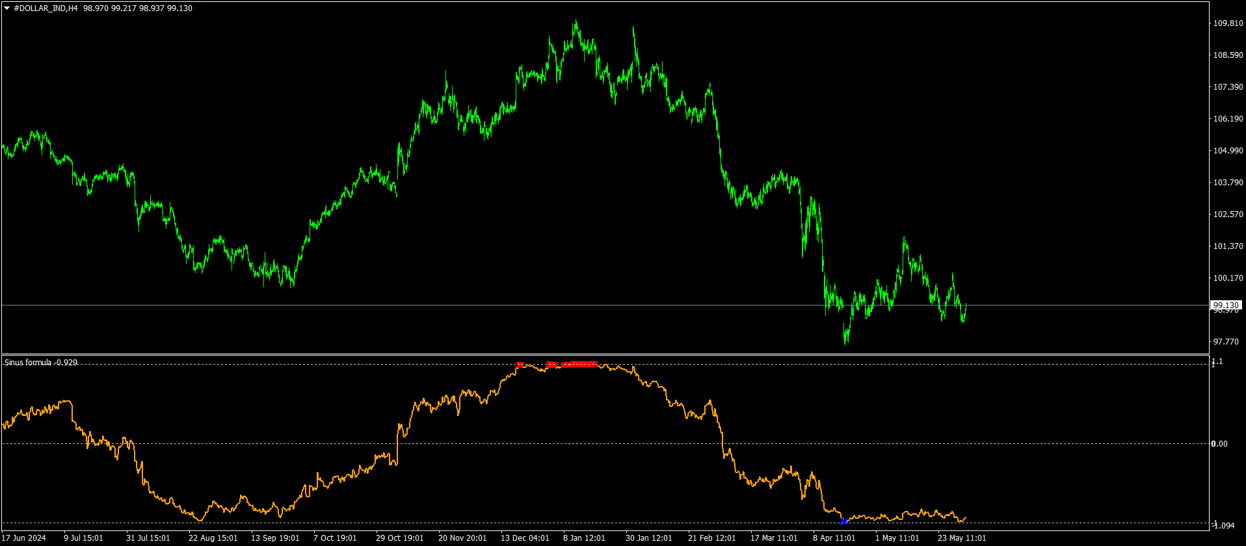Click the 104.990 price scale label

click(1228, 151)
